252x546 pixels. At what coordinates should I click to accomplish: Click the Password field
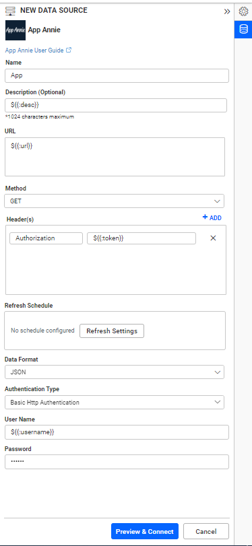point(117,462)
